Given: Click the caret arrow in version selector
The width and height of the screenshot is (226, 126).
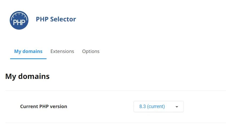Looking at the screenshot, I should pos(177,107).
